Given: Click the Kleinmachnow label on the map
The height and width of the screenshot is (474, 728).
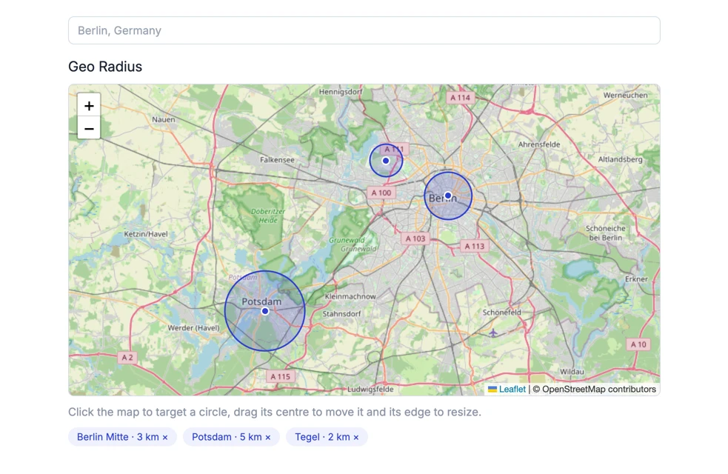Looking at the screenshot, I should coord(350,296).
